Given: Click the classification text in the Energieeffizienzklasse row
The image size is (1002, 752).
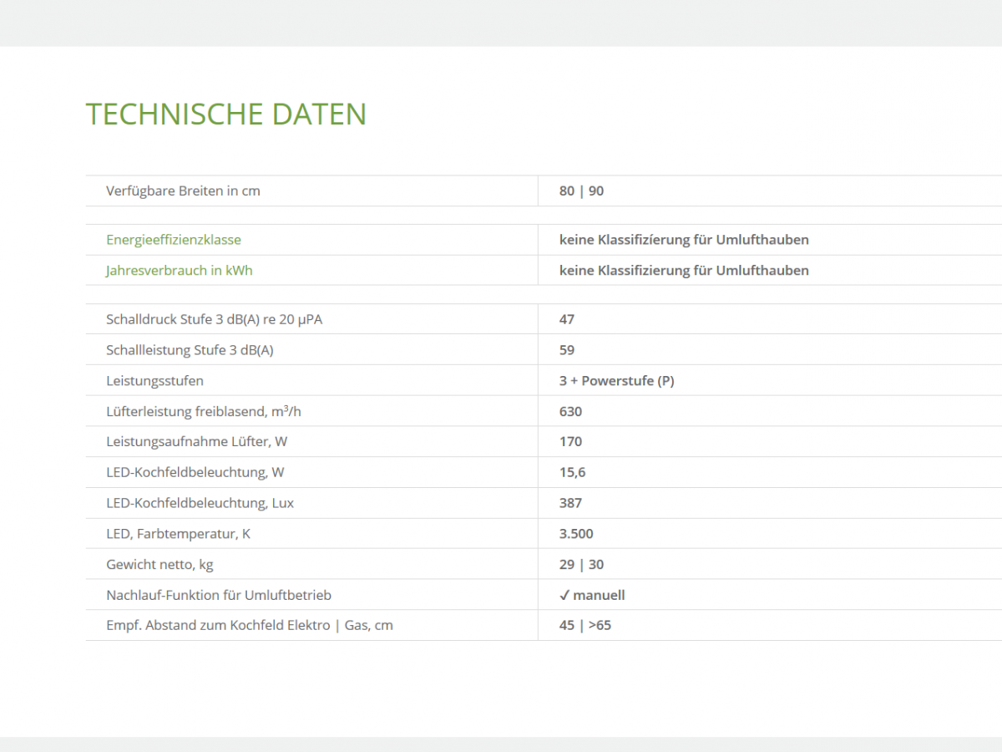Looking at the screenshot, I should [x=684, y=240].
